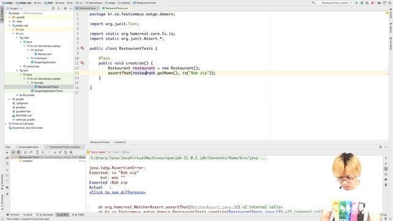
Task: Click pin tab icon in Run panel sidebar
Action: [7, 194]
